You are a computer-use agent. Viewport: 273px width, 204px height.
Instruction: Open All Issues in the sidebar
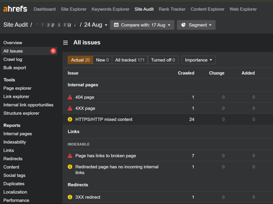29,51
